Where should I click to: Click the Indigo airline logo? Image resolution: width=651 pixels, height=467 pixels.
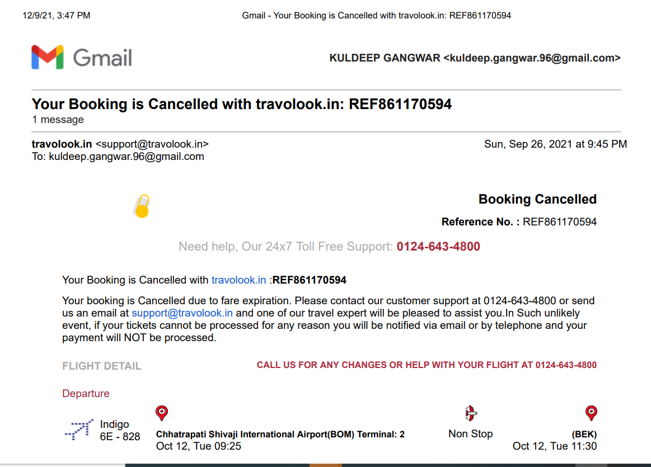tap(78, 430)
